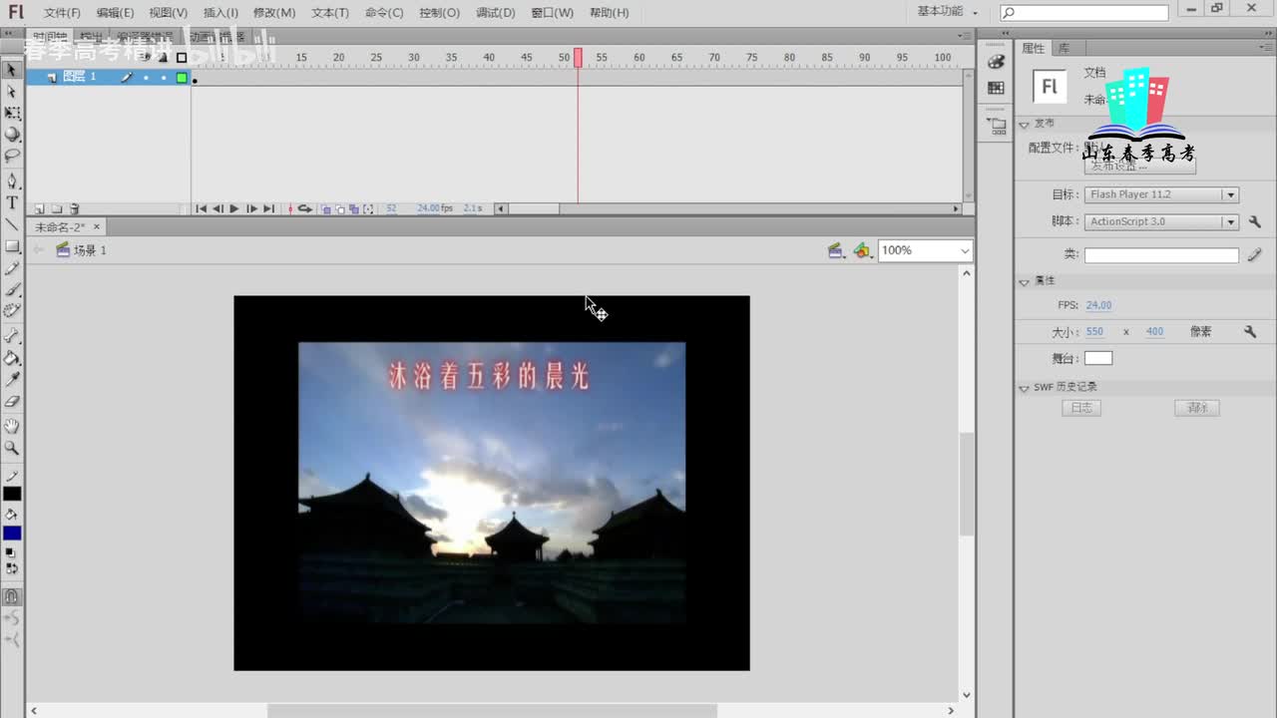The image size is (1277, 718).
Task: Click the Edit Scene clapperboard icon
Action: (x=836, y=250)
